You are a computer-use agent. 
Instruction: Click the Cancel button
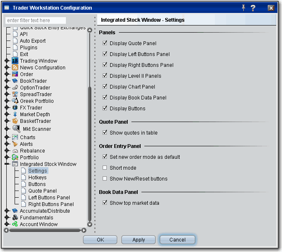pos(177,240)
